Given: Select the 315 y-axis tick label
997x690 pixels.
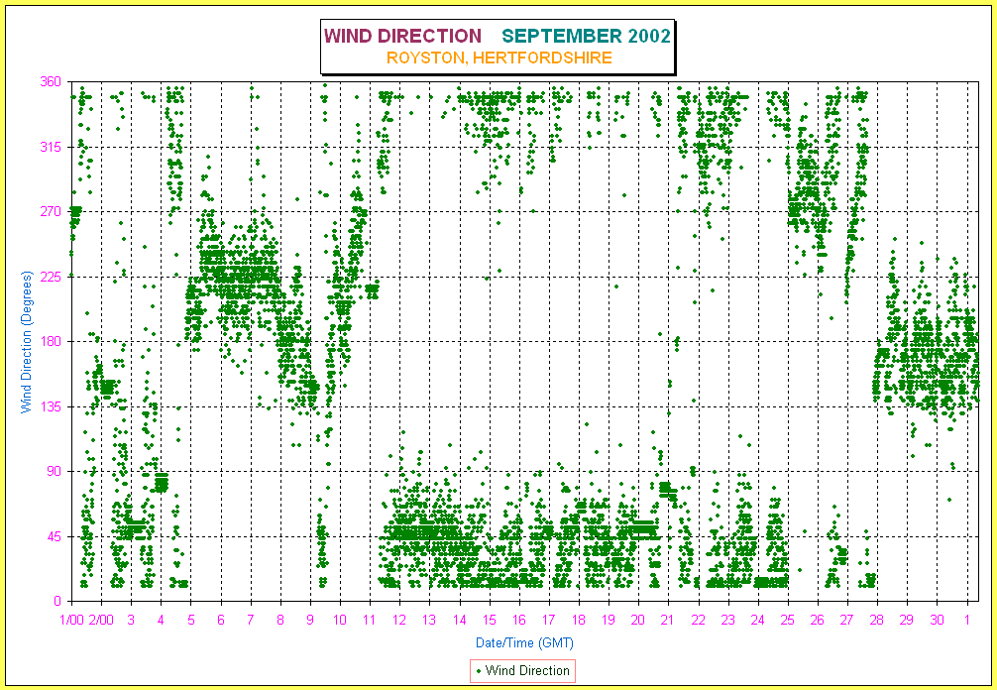Looking at the screenshot, I should tap(51, 147).
